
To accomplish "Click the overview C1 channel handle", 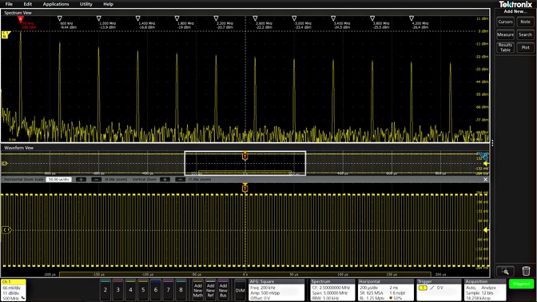I will click(x=5, y=163).
